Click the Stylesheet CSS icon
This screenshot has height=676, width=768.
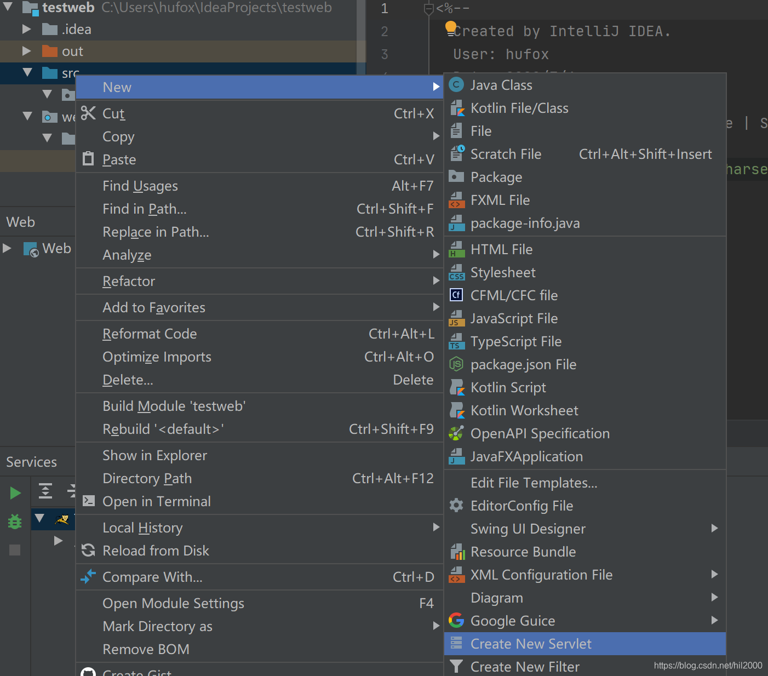(456, 272)
